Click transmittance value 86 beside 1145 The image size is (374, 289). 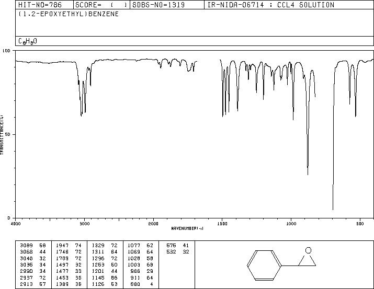(114, 278)
